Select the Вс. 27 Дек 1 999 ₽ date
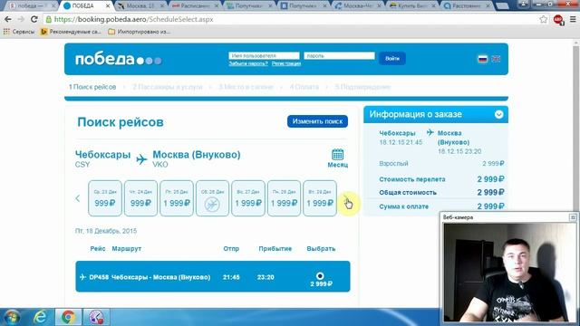580x326 pixels. [x=248, y=198]
